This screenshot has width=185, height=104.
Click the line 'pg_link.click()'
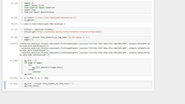32,86
